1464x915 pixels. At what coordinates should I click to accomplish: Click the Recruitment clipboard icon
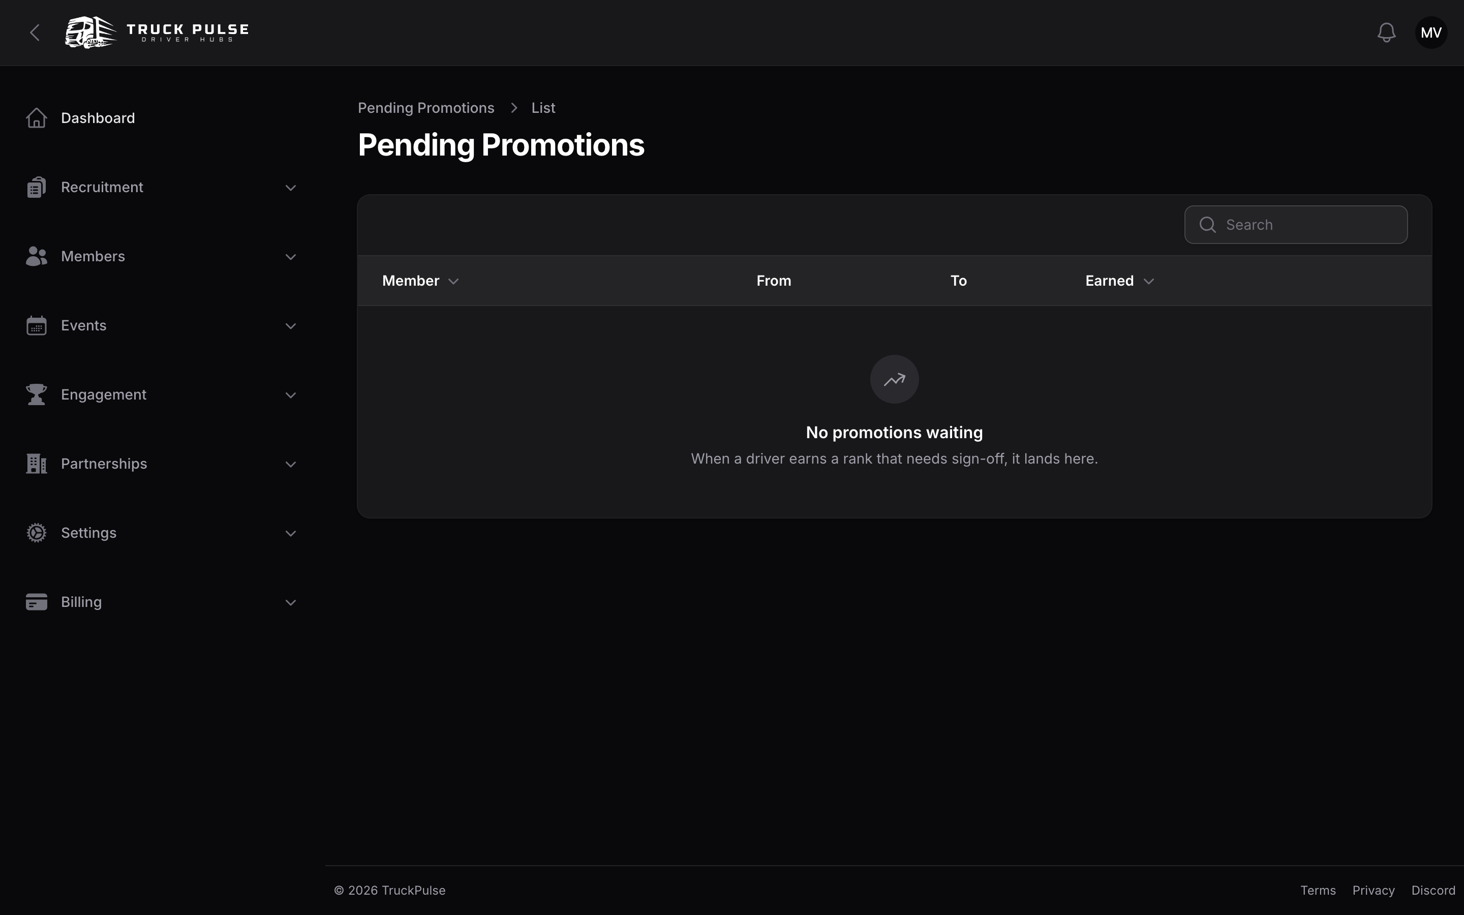tap(36, 187)
